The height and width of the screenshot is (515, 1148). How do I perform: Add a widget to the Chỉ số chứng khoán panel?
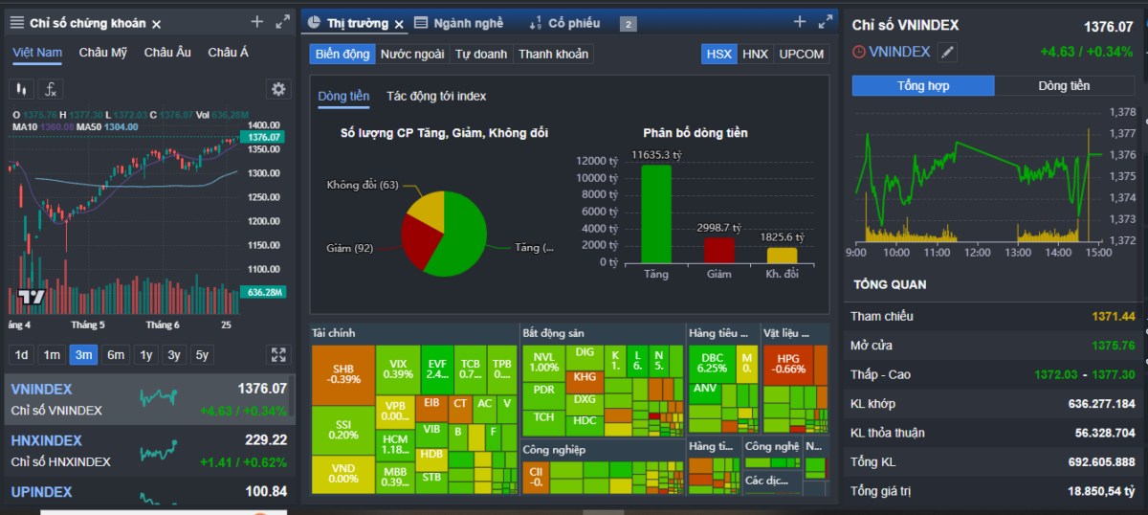(256, 21)
